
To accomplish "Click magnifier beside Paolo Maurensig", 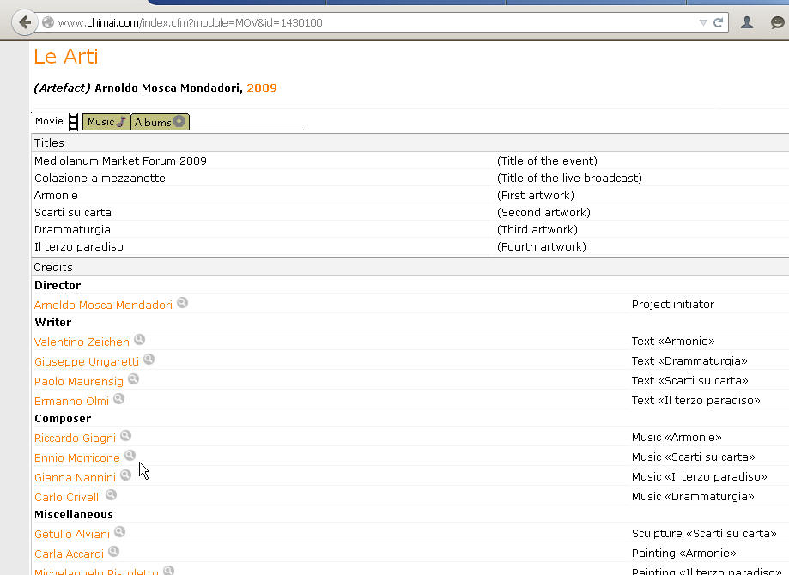I will 133,378.
